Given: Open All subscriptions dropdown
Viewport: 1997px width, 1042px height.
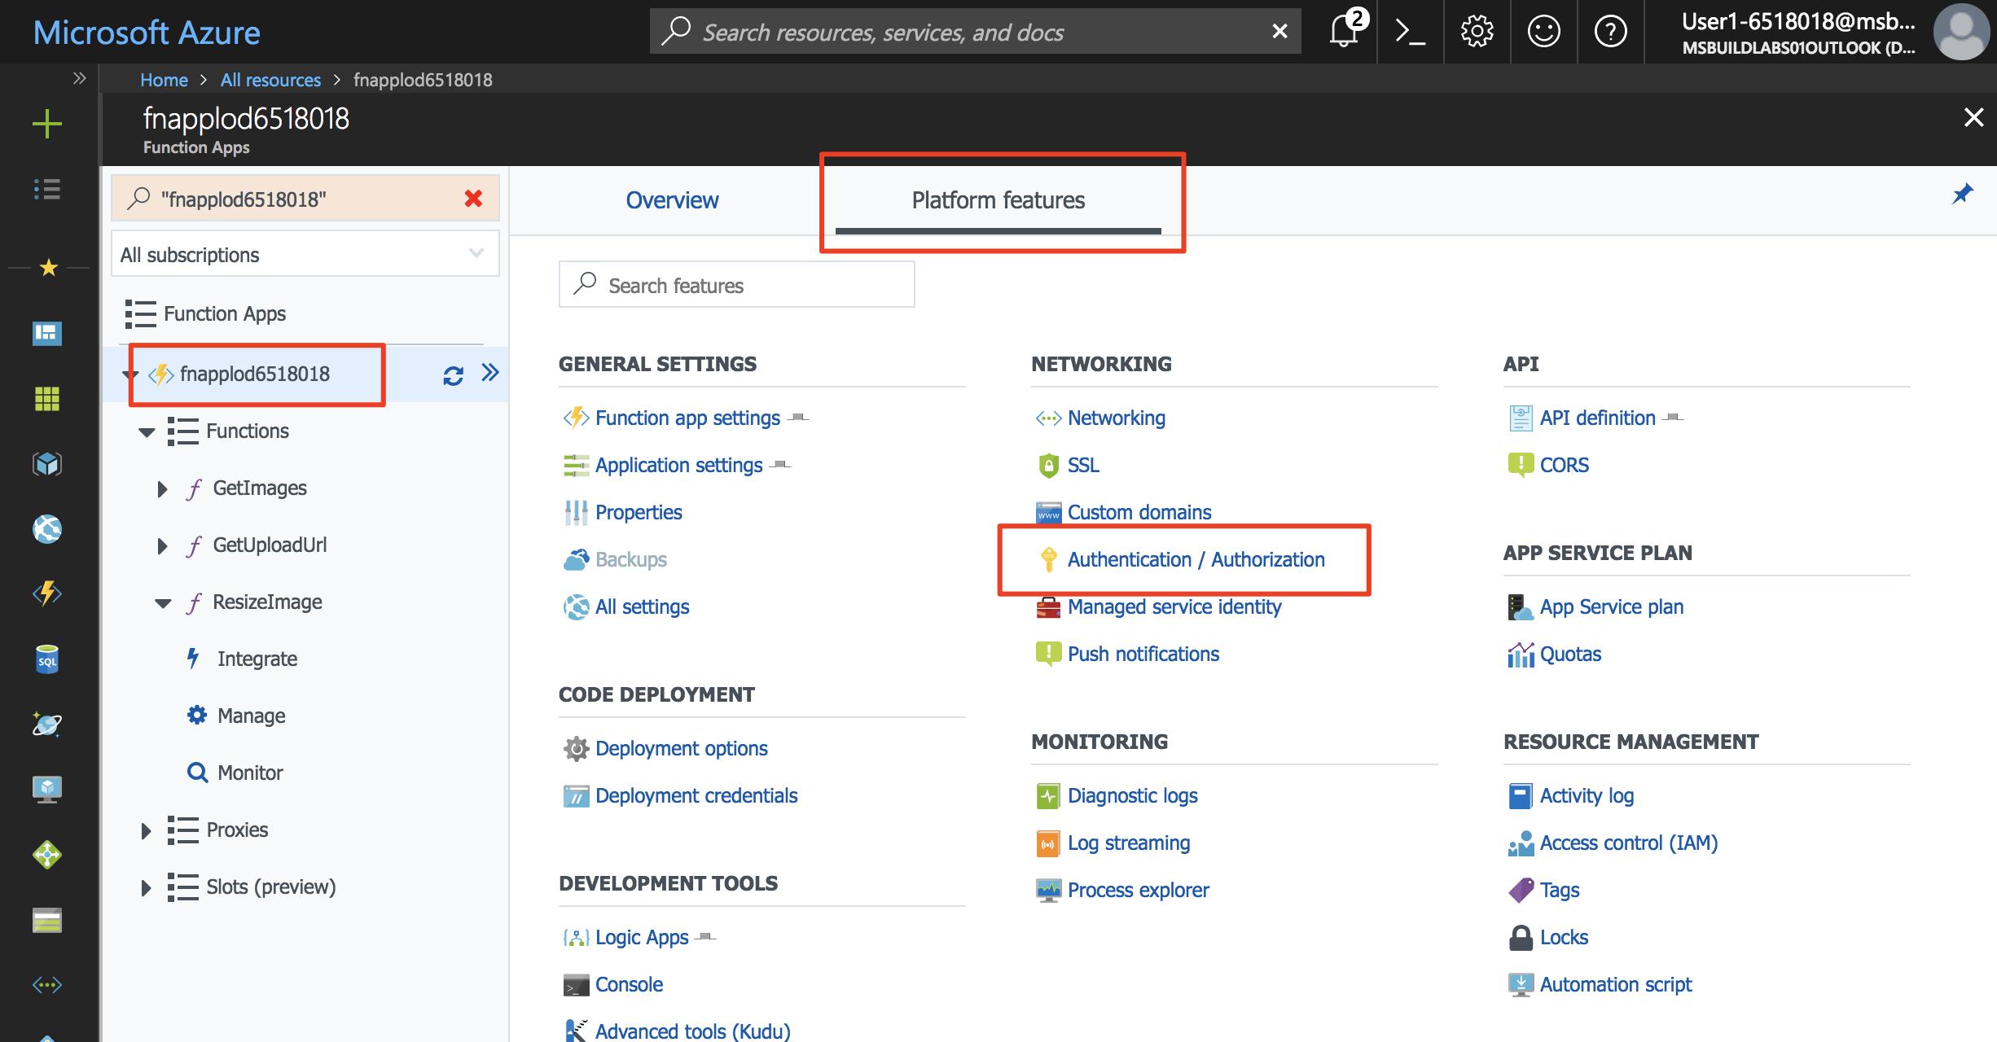Looking at the screenshot, I should click(305, 254).
